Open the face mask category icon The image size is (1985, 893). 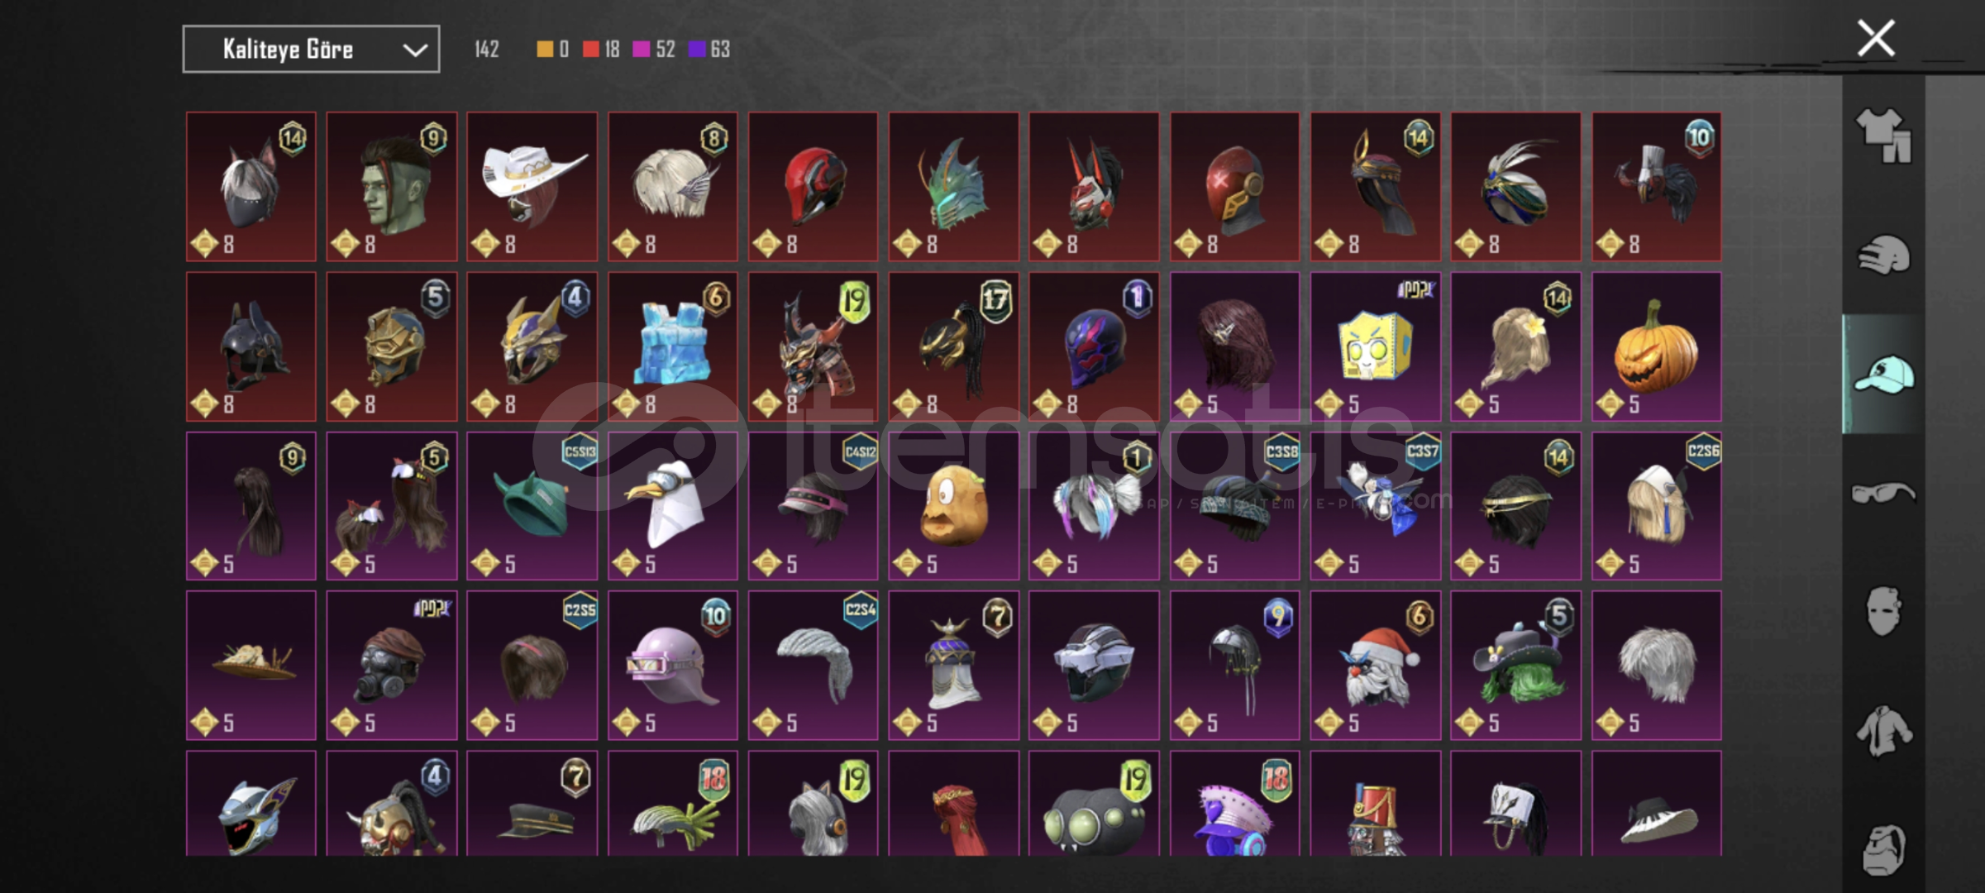[1883, 611]
